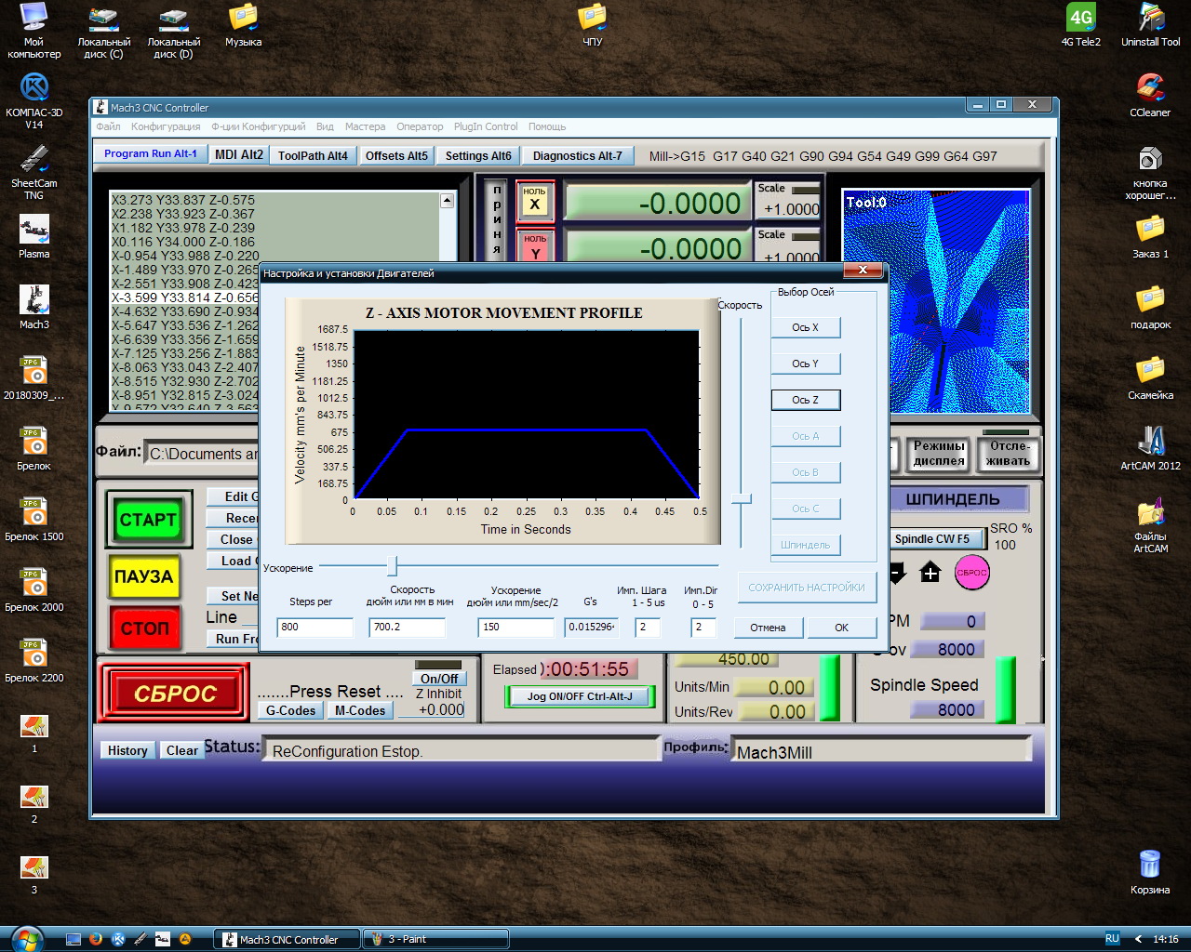
Task: Open the PlugIn Control menu
Action: (486, 126)
